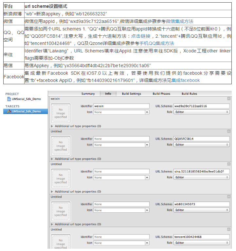Switch to the Build Settings tab

coord(131,94)
